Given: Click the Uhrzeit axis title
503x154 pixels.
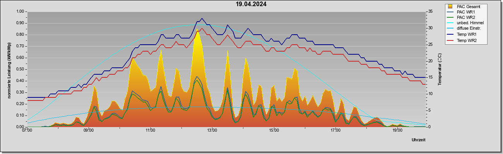Looking at the screenshot, I should [419, 140].
